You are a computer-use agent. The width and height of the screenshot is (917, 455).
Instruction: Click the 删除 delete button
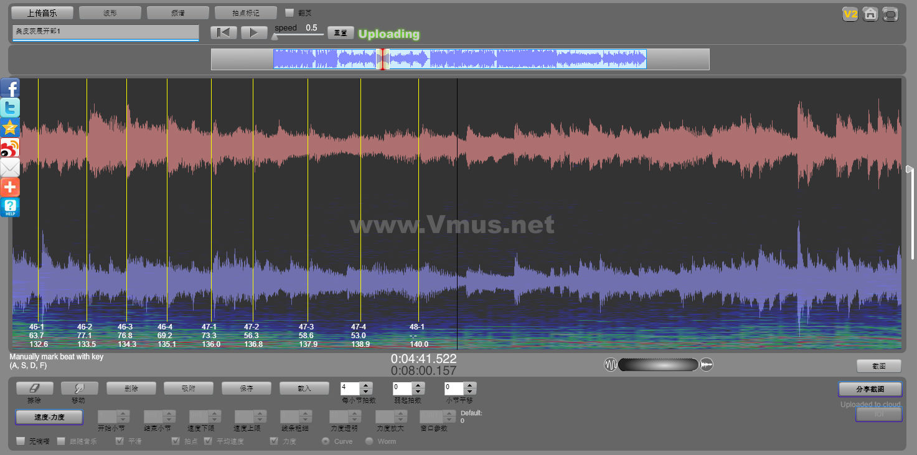131,388
